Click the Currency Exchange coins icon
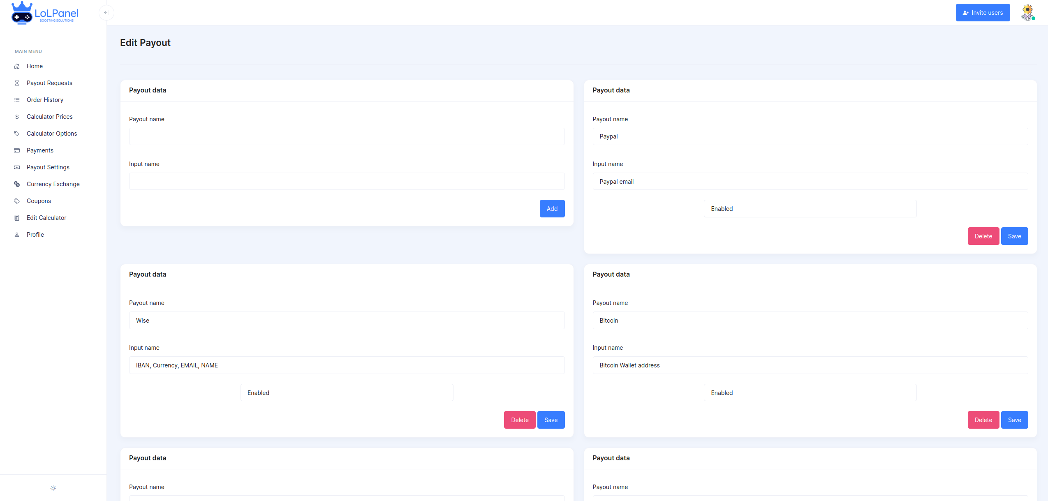This screenshot has width=1048, height=501. click(x=17, y=184)
